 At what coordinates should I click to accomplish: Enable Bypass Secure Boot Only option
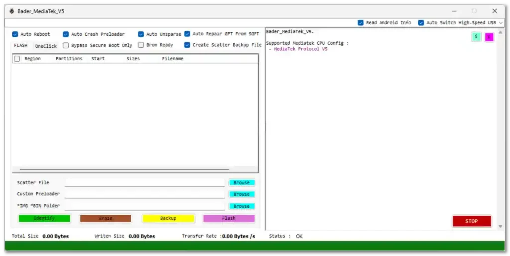pos(66,45)
